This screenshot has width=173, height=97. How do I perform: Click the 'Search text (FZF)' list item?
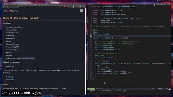(x=13, y=50)
